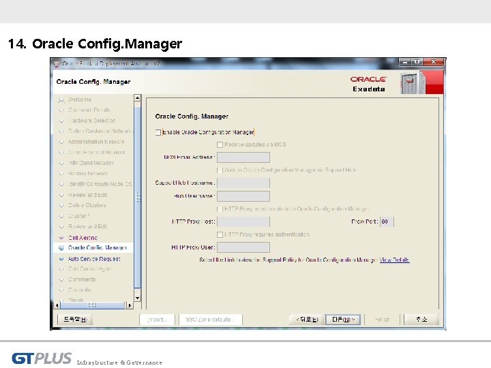
Task: Select Comments step
Action: (x=82, y=279)
